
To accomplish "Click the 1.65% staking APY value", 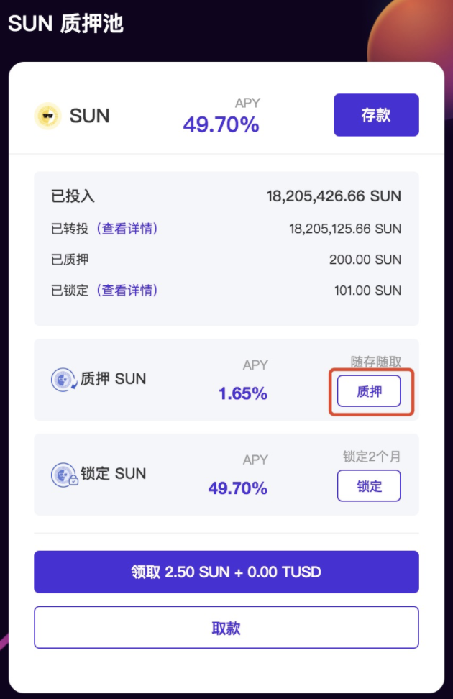I will pos(242,393).
